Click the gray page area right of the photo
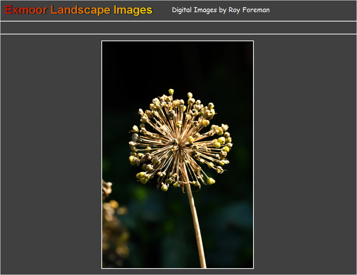The image size is (357, 275). [x=305, y=154]
